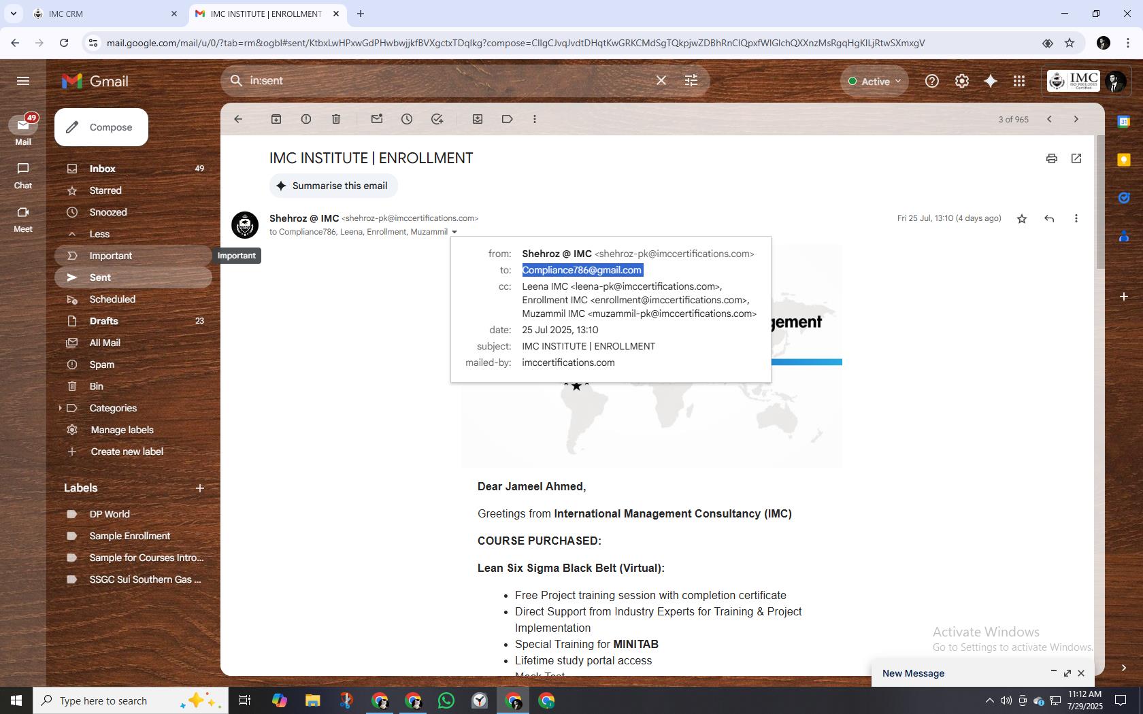Open WhatsApp from Windows taskbar
The height and width of the screenshot is (714, 1143).
coord(446,700)
